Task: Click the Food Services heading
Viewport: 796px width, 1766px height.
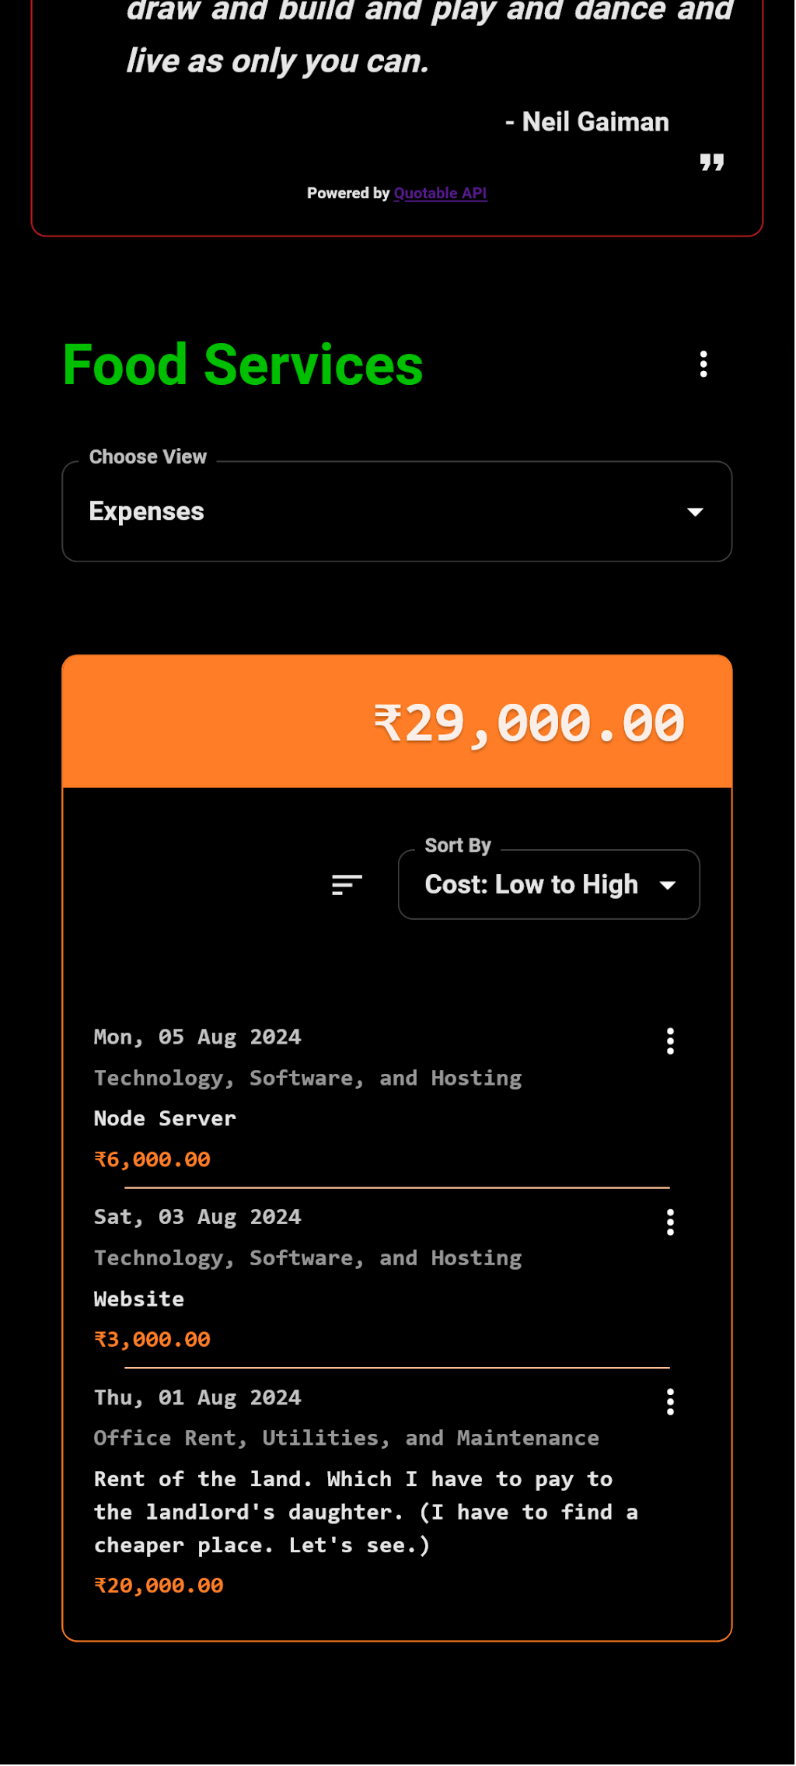Action: [243, 365]
